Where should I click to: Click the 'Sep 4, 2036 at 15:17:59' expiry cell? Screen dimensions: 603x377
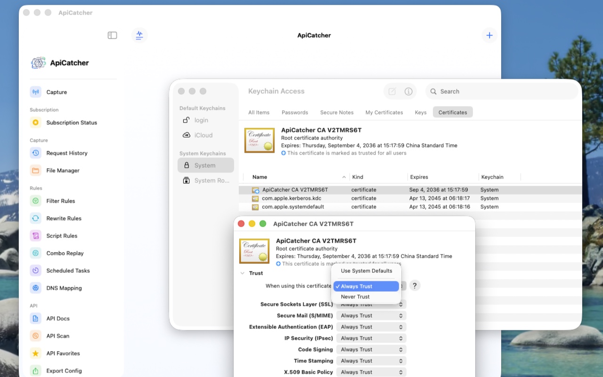[x=439, y=190]
